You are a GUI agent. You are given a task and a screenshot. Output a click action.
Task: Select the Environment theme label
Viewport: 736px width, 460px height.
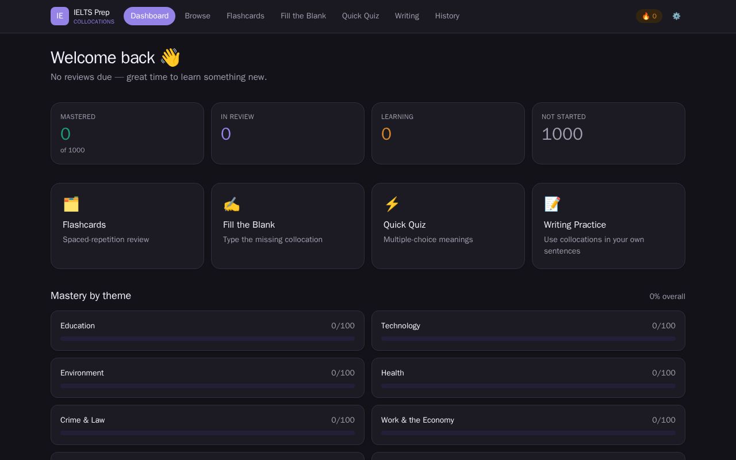pyautogui.click(x=82, y=373)
